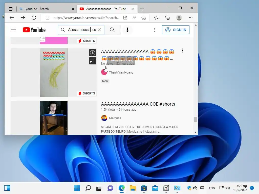The image size is (259, 194).
Task: Open Task View on the taskbar
Action: coord(99,188)
